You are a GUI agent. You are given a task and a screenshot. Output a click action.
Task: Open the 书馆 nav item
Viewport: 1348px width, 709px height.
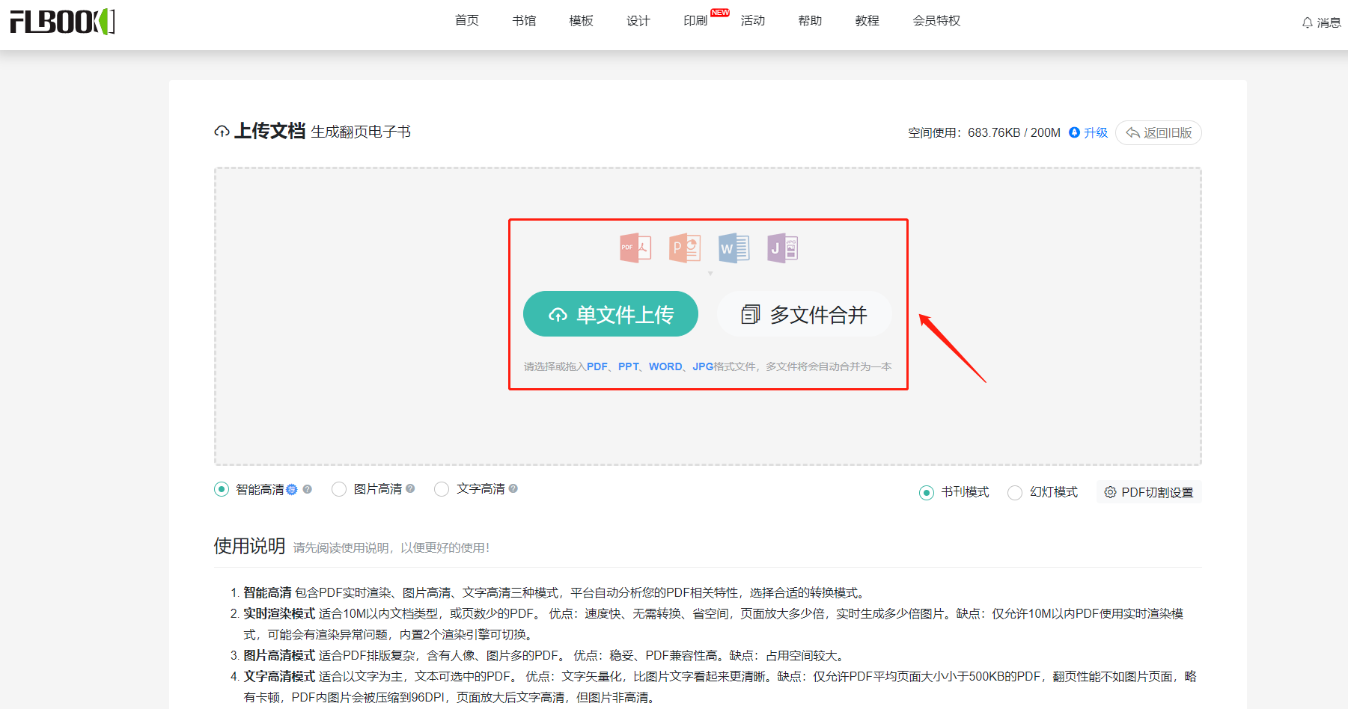click(x=524, y=21)
